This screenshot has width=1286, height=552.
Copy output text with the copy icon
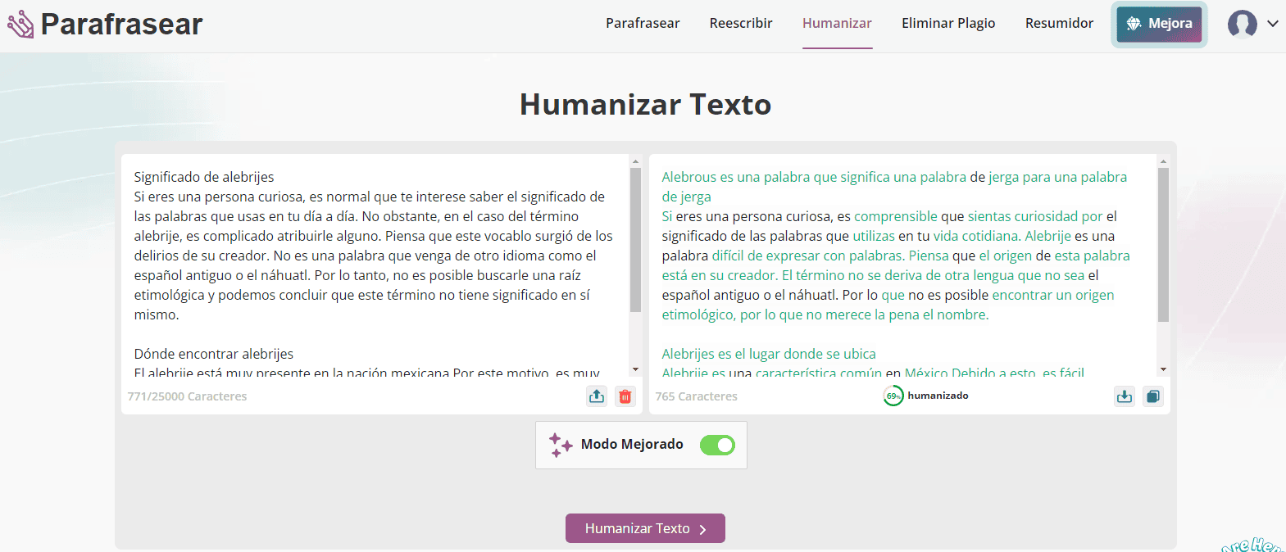1153,396
